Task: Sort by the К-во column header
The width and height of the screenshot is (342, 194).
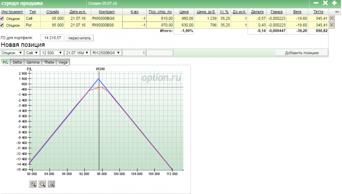Action: coord(135,12)
